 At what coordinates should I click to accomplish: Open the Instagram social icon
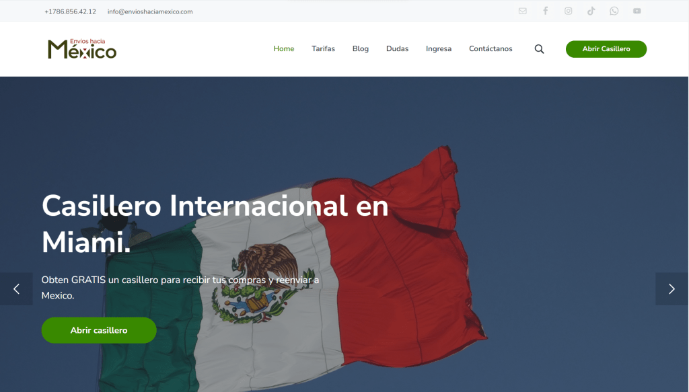click(568, 11)
